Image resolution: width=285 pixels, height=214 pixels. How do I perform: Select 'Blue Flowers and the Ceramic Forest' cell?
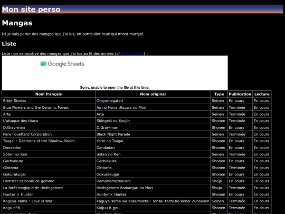point(49,108)
